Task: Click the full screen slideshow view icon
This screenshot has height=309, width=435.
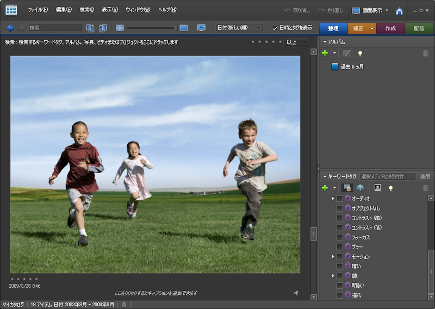Action: click(201, 28)
